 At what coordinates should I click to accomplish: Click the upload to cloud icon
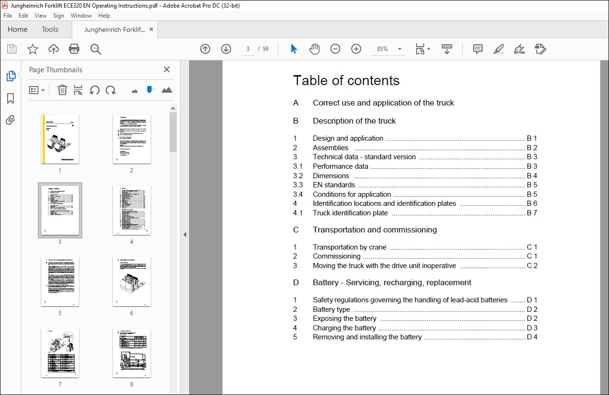[x=54, y=49]
